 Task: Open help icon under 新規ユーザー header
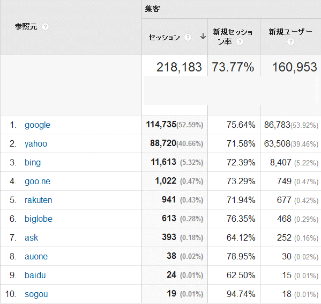290,42
